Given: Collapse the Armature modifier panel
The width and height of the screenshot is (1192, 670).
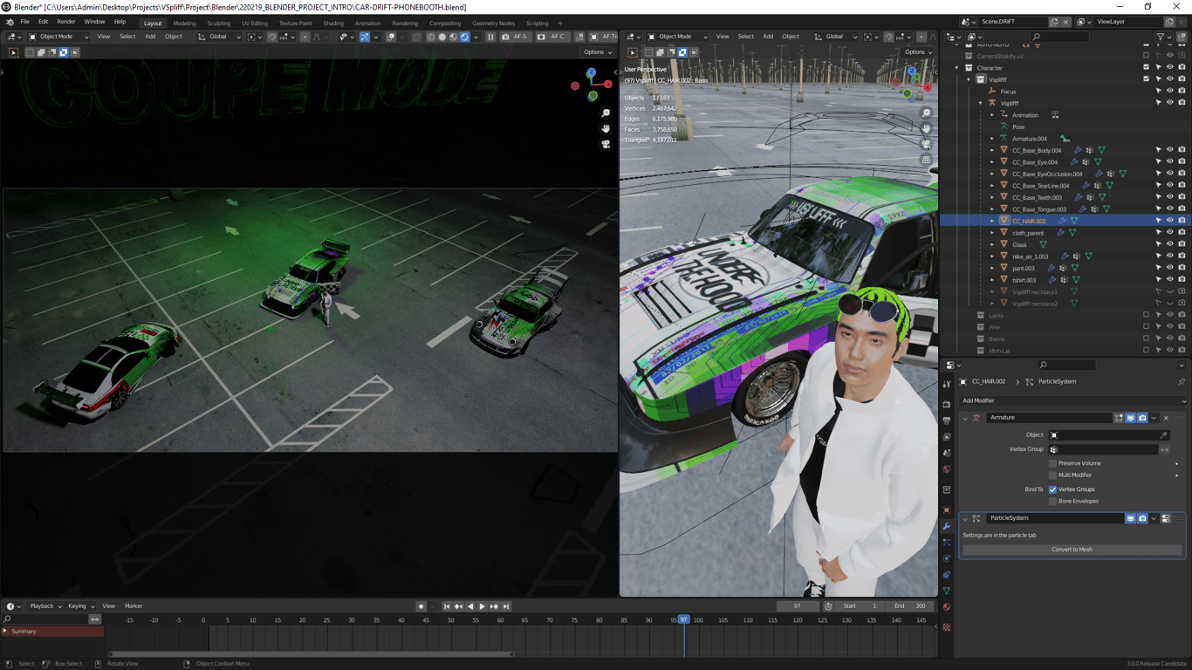Looking at the screenshot, I should pyautogui.click(x=965, y=418).
